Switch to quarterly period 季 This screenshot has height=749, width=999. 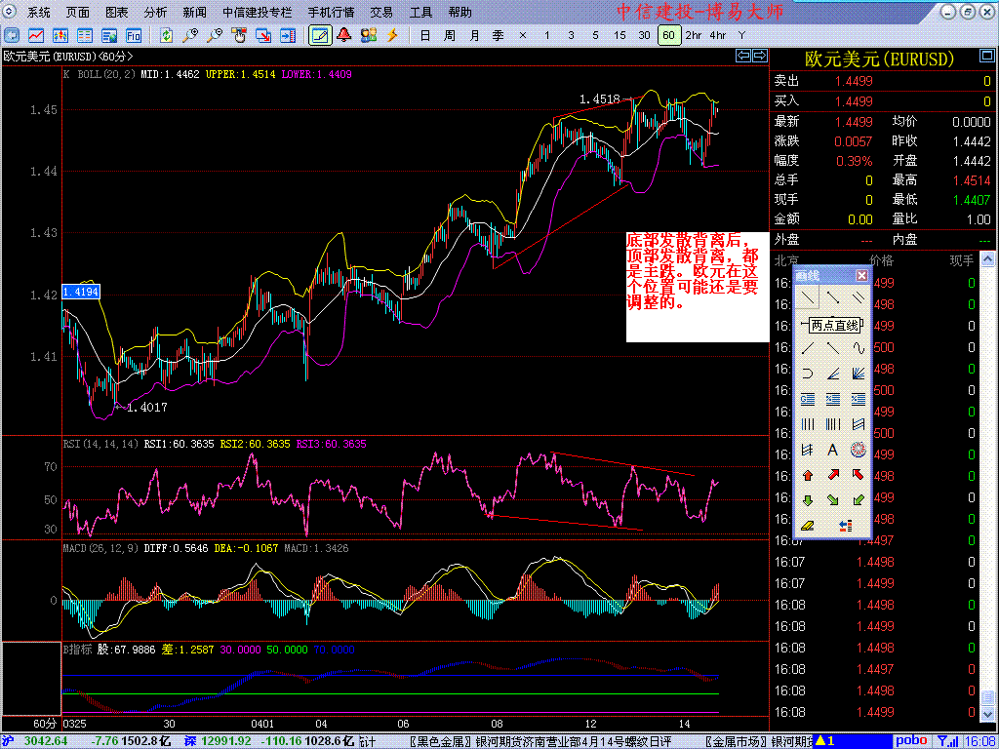point(499,36)
